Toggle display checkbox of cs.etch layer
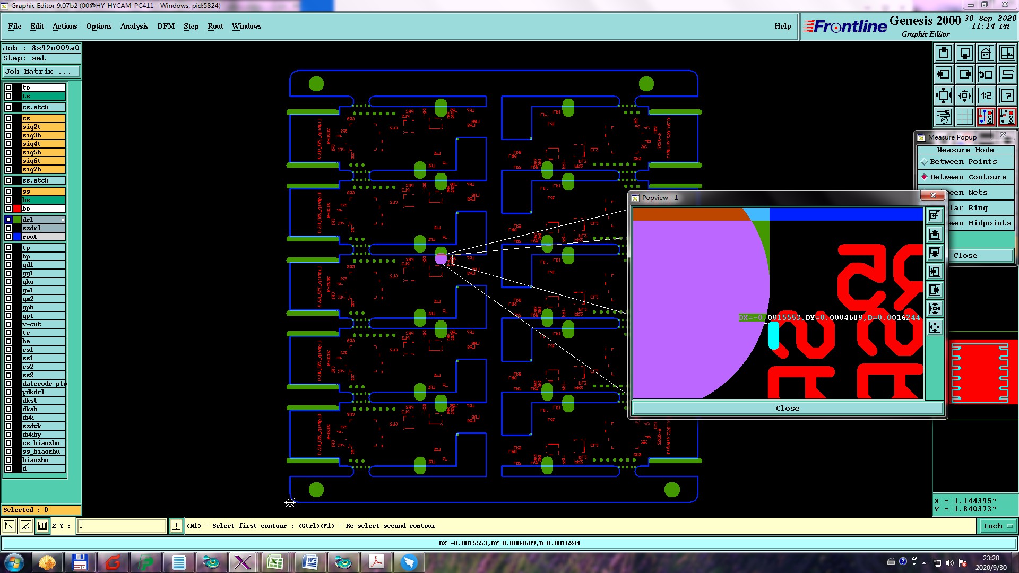Viewport: 1019px width, 573px height. 8,107
